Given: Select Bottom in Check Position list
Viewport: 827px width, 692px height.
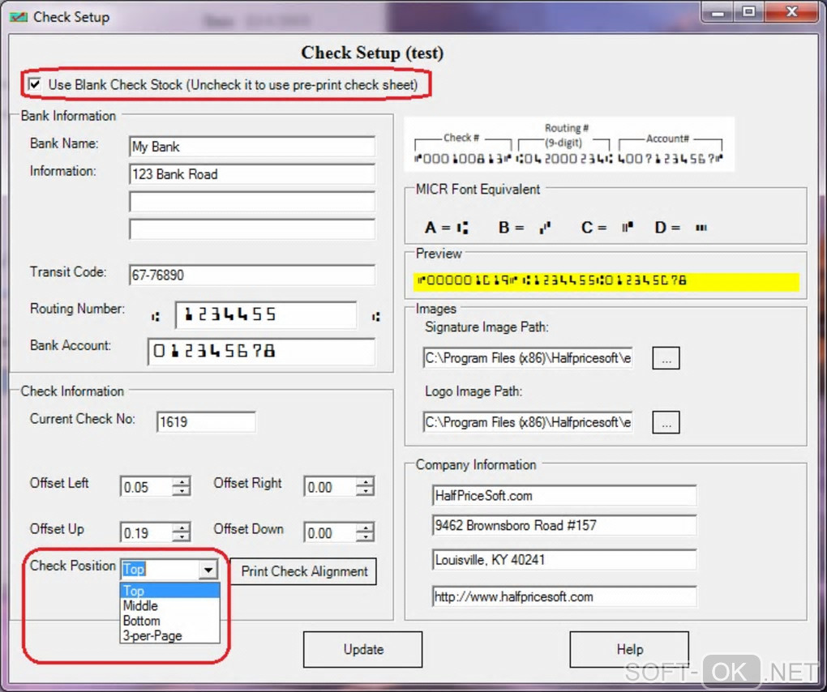Looking at the screenshot, I should coord(169,621).
